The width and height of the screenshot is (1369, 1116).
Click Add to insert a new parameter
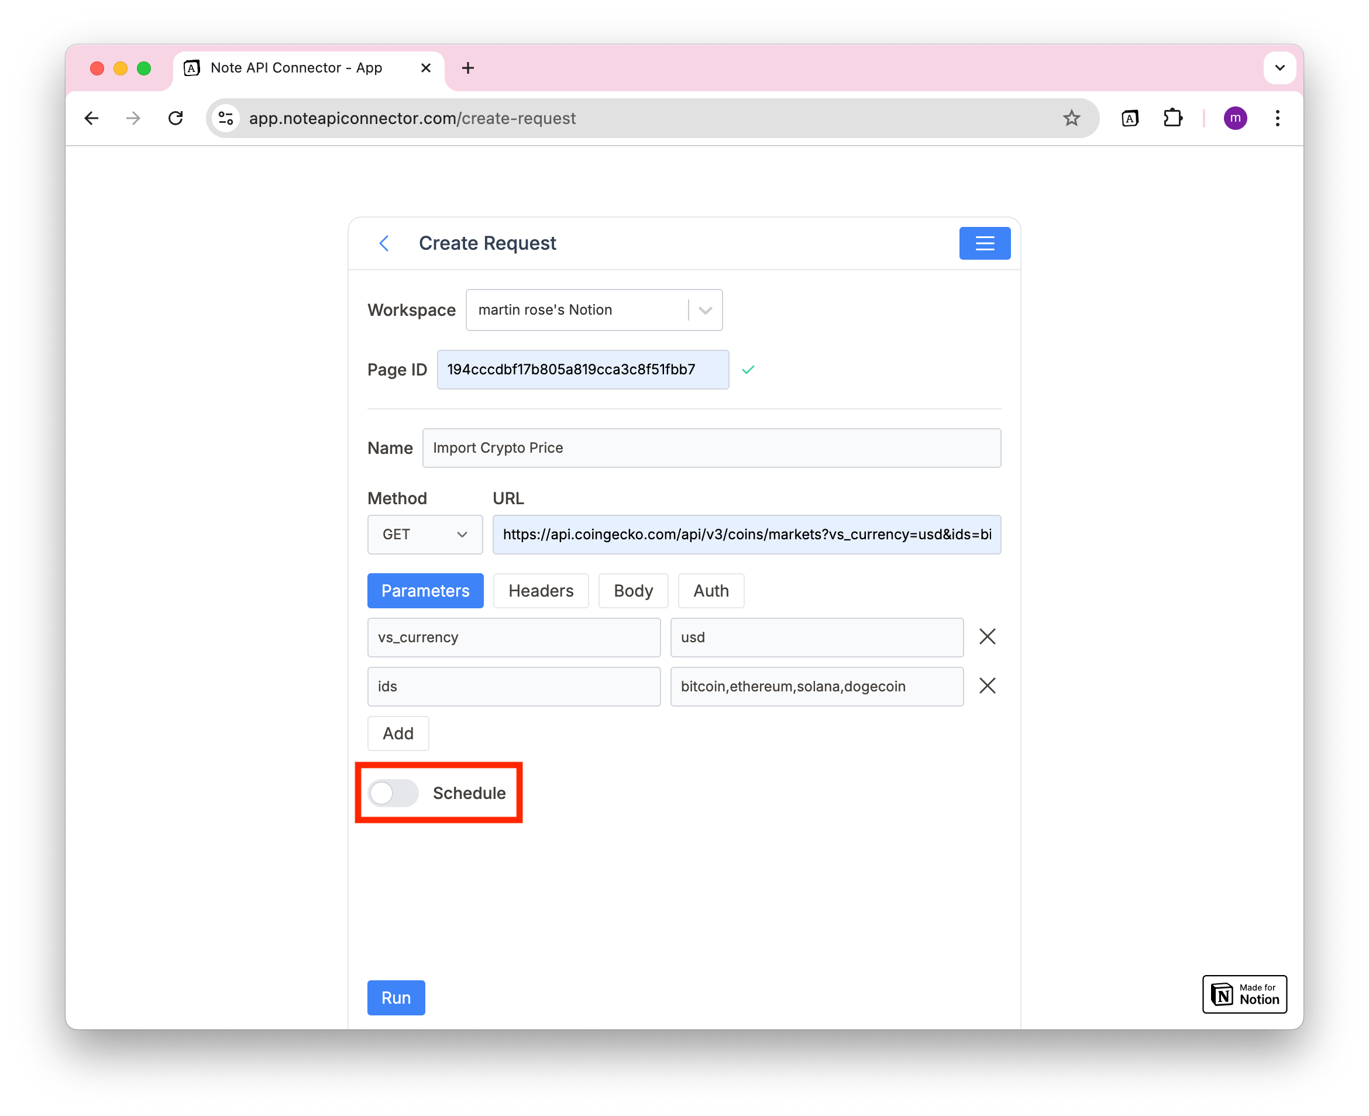click(397, 733)
